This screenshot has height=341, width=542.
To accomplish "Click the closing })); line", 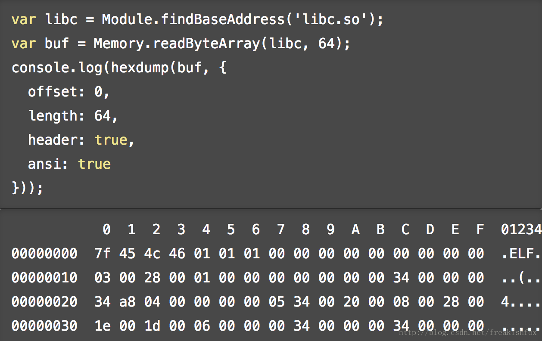I will pyautogui.click(x=28, y=188).
